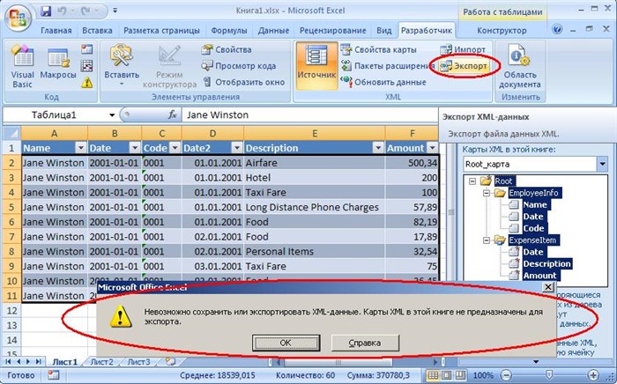The image size is (617, 384).
Task: Click zoom in plus button
Action: [594, 375]
